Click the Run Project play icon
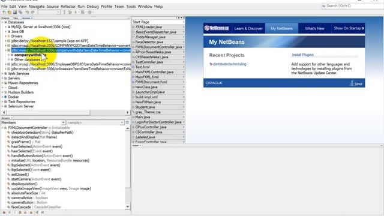This screenshot has height=216, width=384. pos(76,12)
